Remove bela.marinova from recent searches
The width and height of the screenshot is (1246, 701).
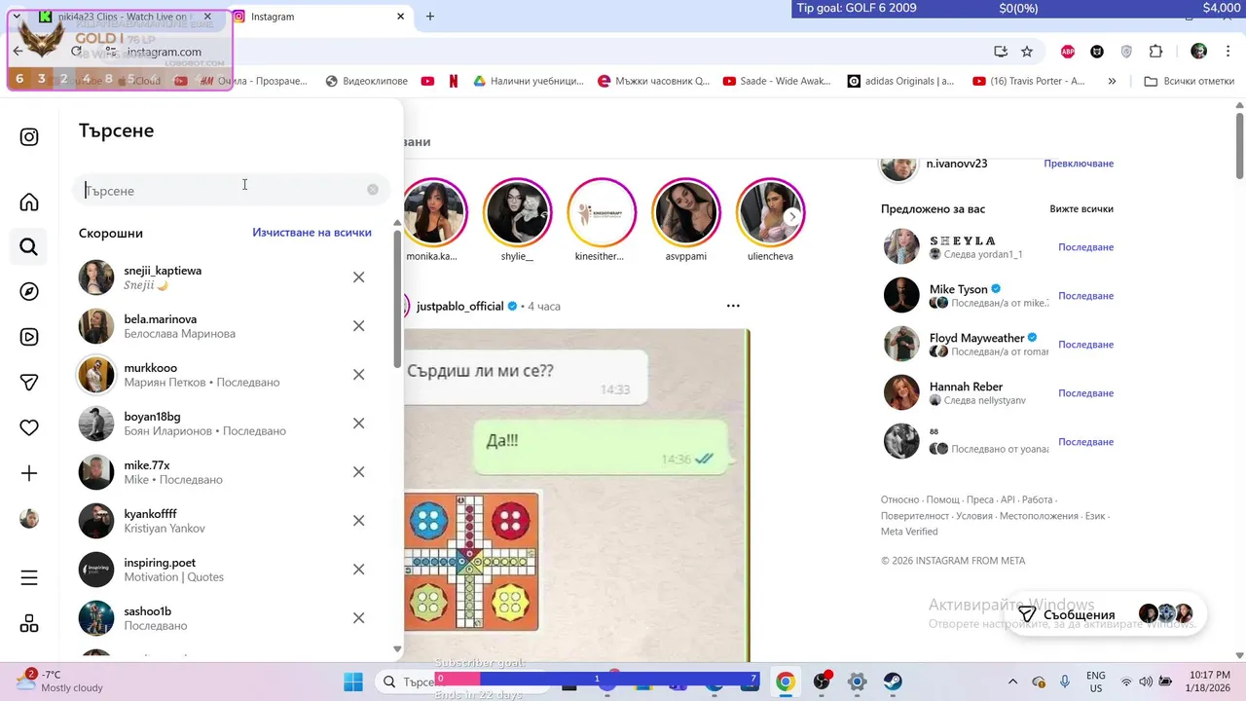click(x=358, y=326)
